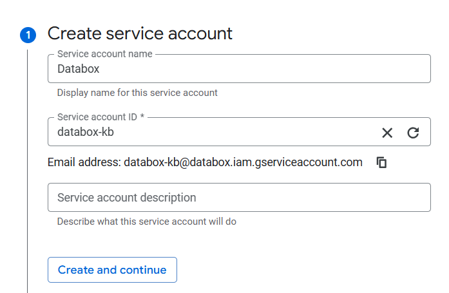Click into Service account description field
The image size is (449, 293).
tap(239, 198)
